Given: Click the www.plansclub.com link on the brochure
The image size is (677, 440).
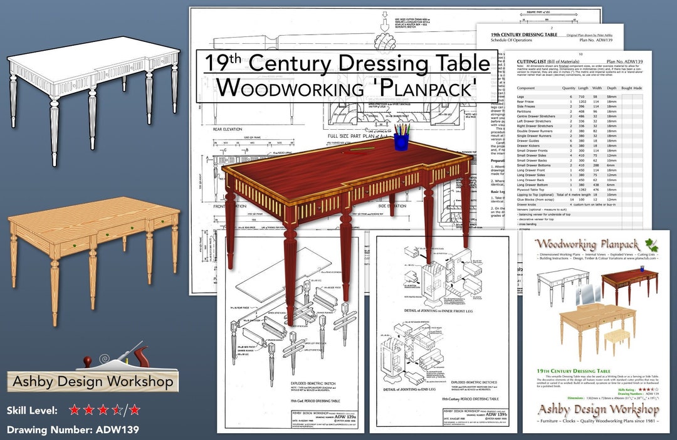Looking at the screenshot, I should [641, 258].
